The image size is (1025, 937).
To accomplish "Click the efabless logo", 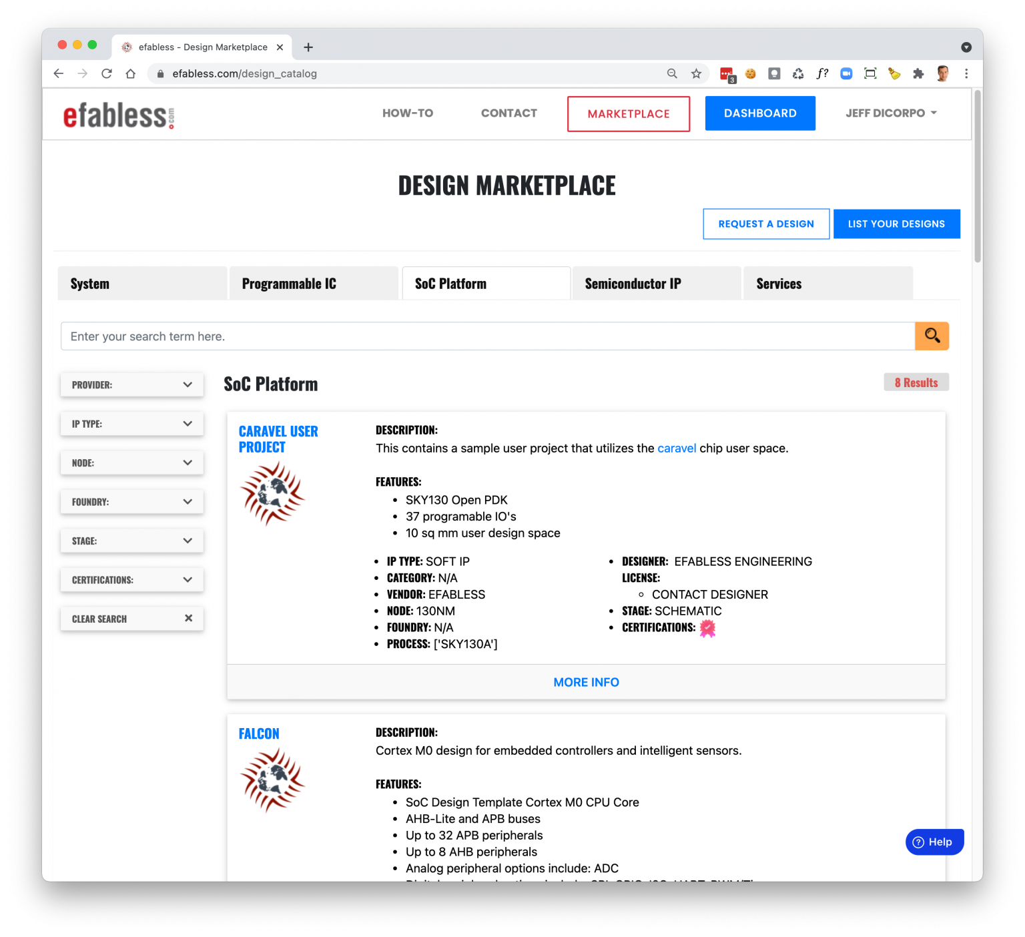I will click(x=119, y=115).
